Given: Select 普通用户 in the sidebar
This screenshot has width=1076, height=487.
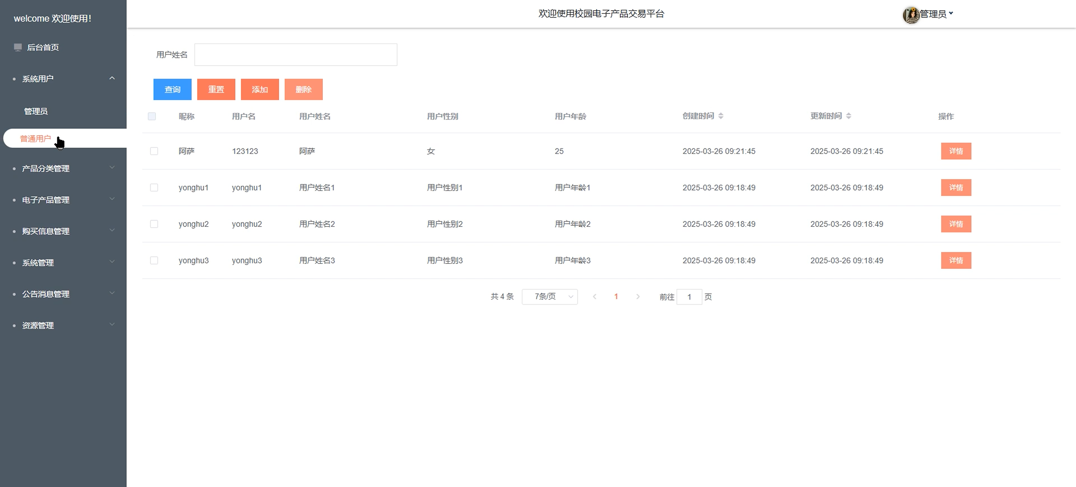Looking at the screenshot, I should [x=36, y=138].
